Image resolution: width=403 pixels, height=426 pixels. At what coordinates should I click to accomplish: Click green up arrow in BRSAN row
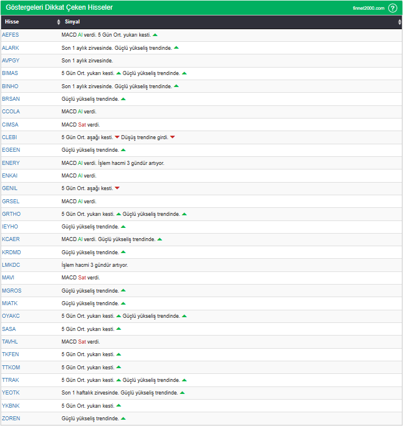[x=123, y=99]
